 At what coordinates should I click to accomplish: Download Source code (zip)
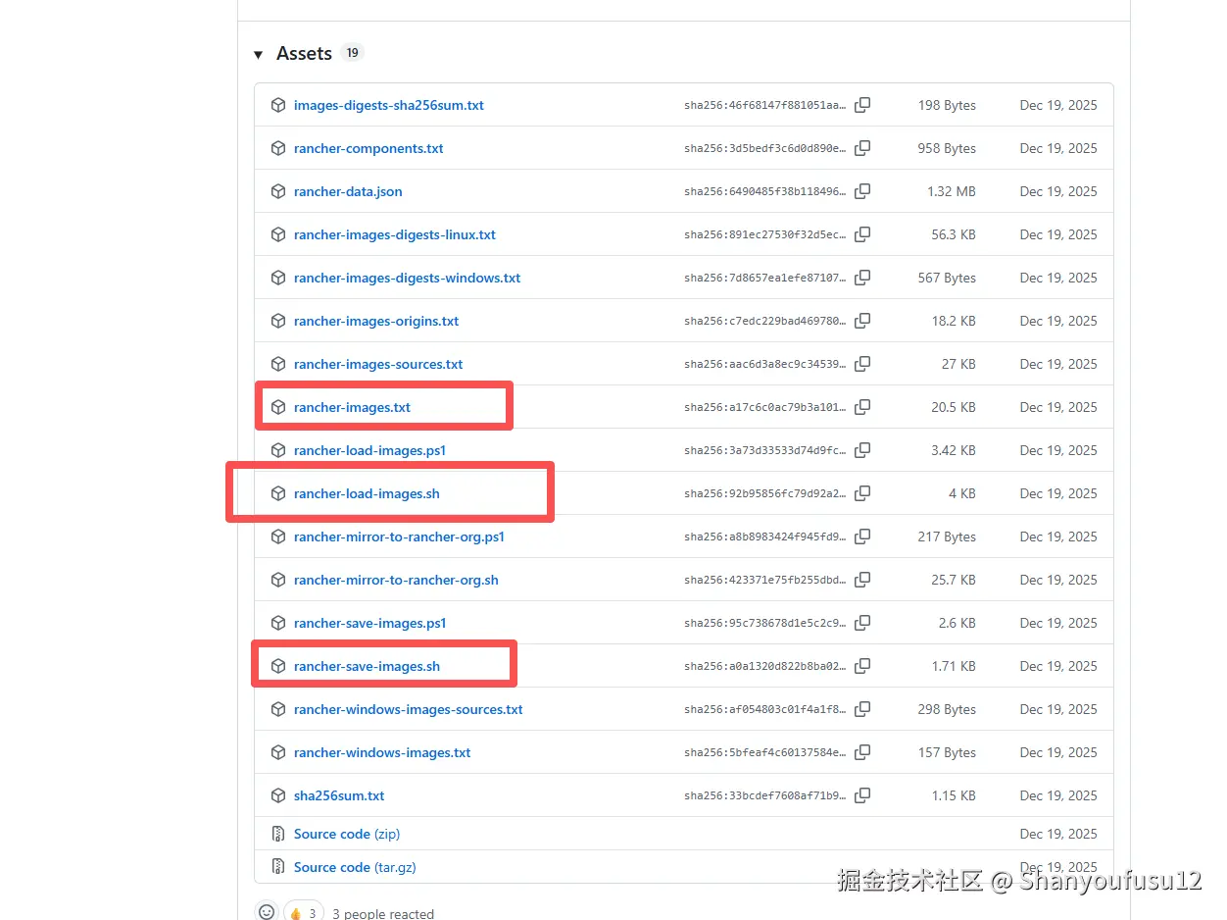coord(347,834)
